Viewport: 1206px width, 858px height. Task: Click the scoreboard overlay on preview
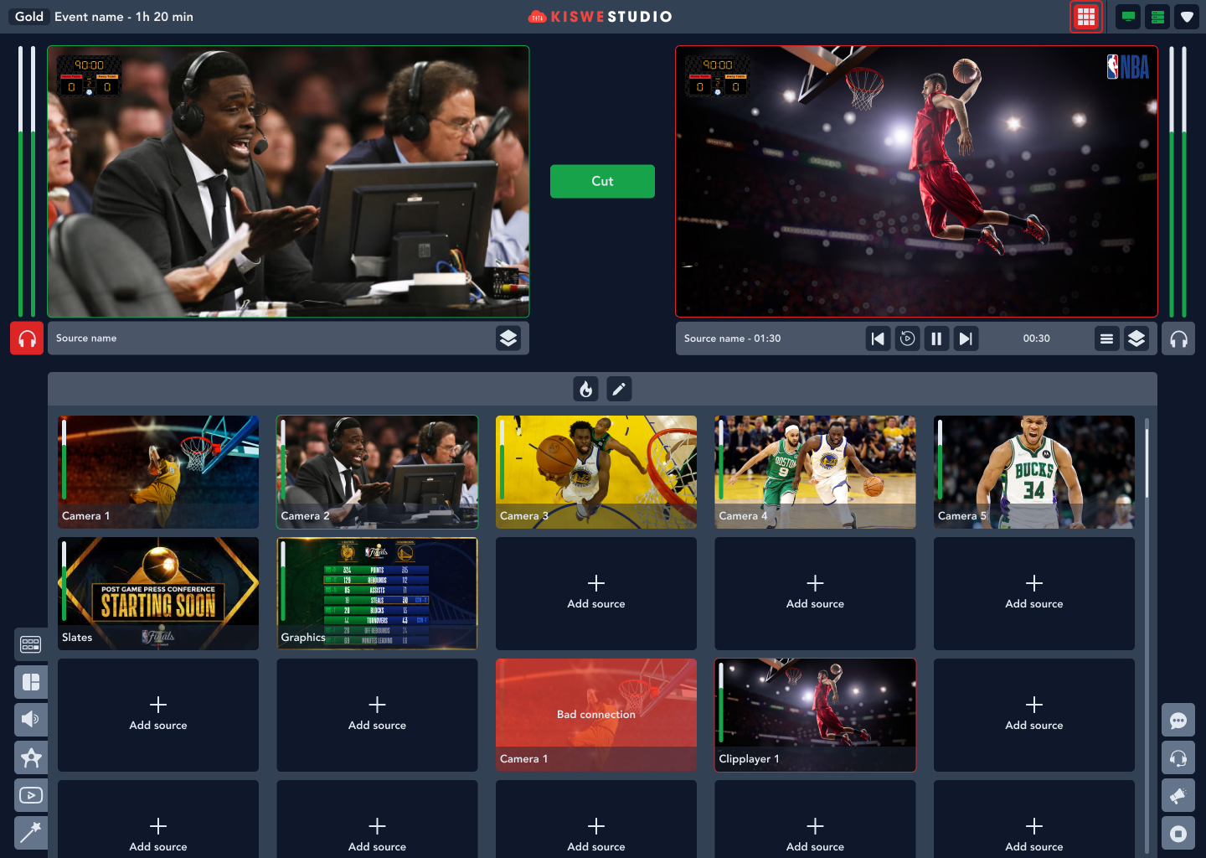pyautogui.click(x=90, y=76)
